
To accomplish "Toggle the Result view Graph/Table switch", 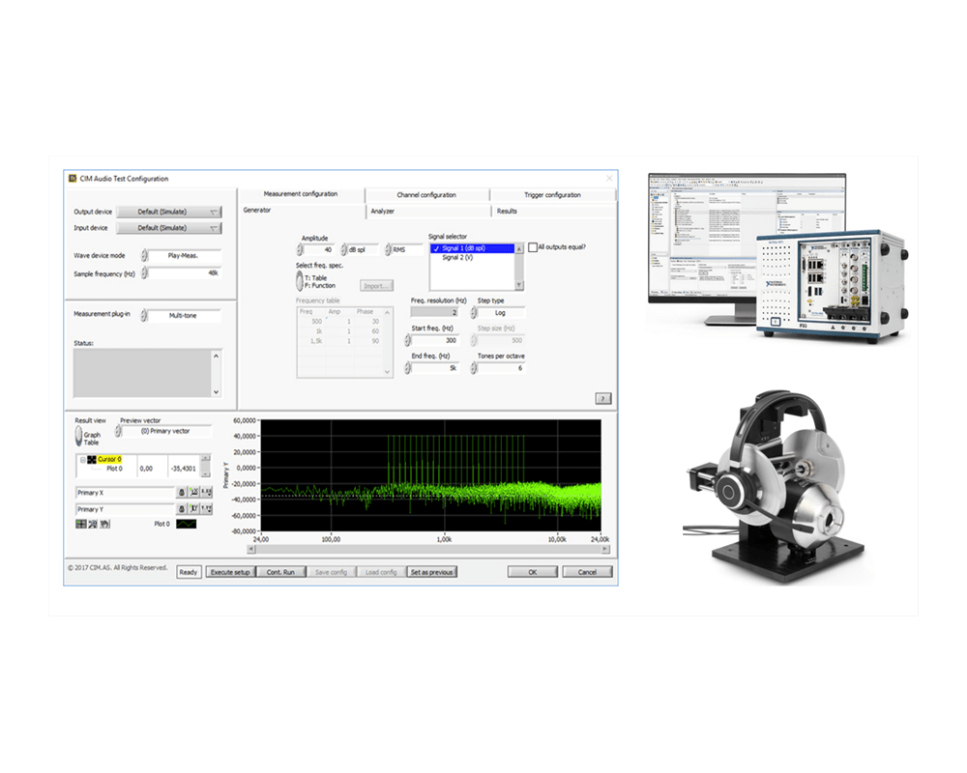I will coord(80,437).
